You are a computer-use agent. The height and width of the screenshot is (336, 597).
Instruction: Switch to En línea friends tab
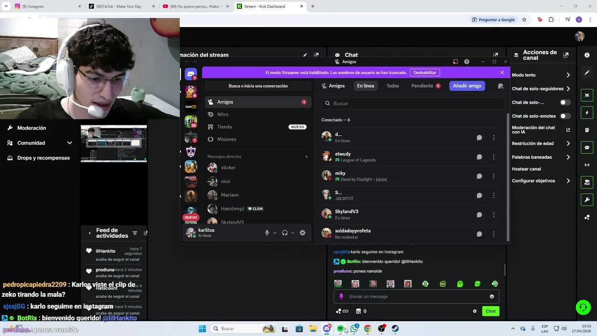tap(365, 86)
